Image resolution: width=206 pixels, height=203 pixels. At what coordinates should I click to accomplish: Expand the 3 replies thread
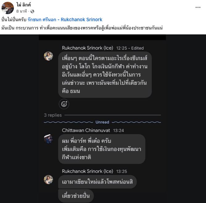click(x=53, y=115)
